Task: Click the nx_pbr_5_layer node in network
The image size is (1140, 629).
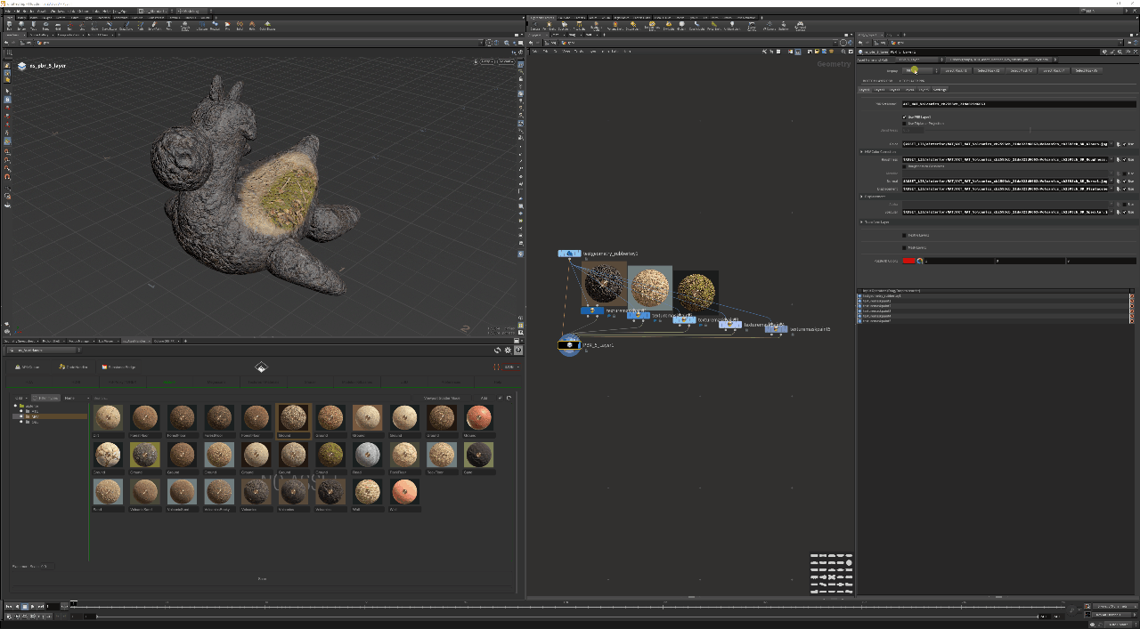Action: tap(569, 345)
